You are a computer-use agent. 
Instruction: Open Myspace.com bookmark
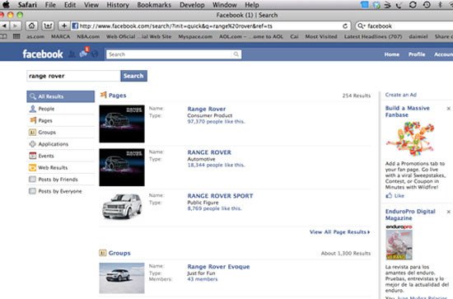(195, 36)
